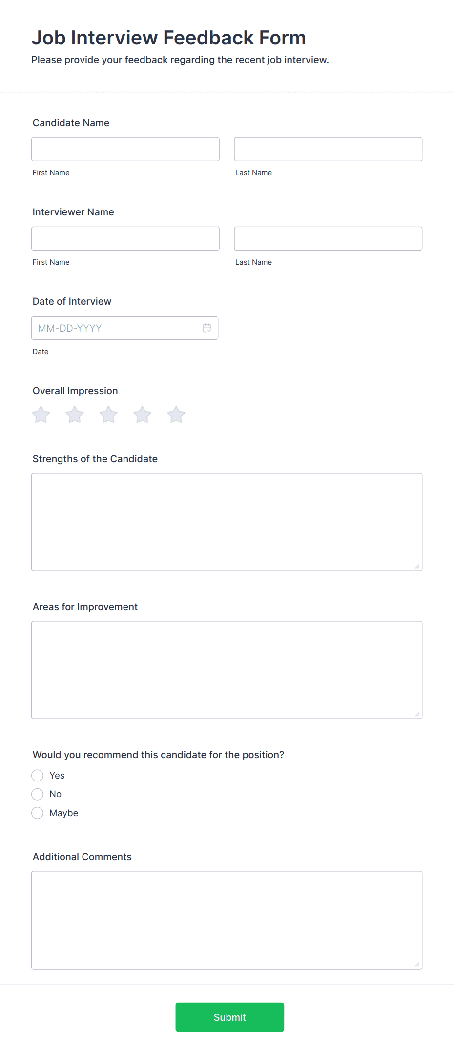Image resolution: width=454 pixels, height=1056 pixels.
Task: Rate overall impression two stars
Action: click(75, 415)
